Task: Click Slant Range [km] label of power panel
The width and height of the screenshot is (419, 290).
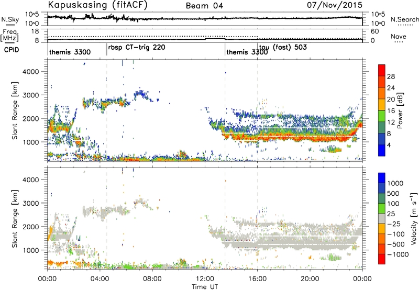Action: coord(15,110)
